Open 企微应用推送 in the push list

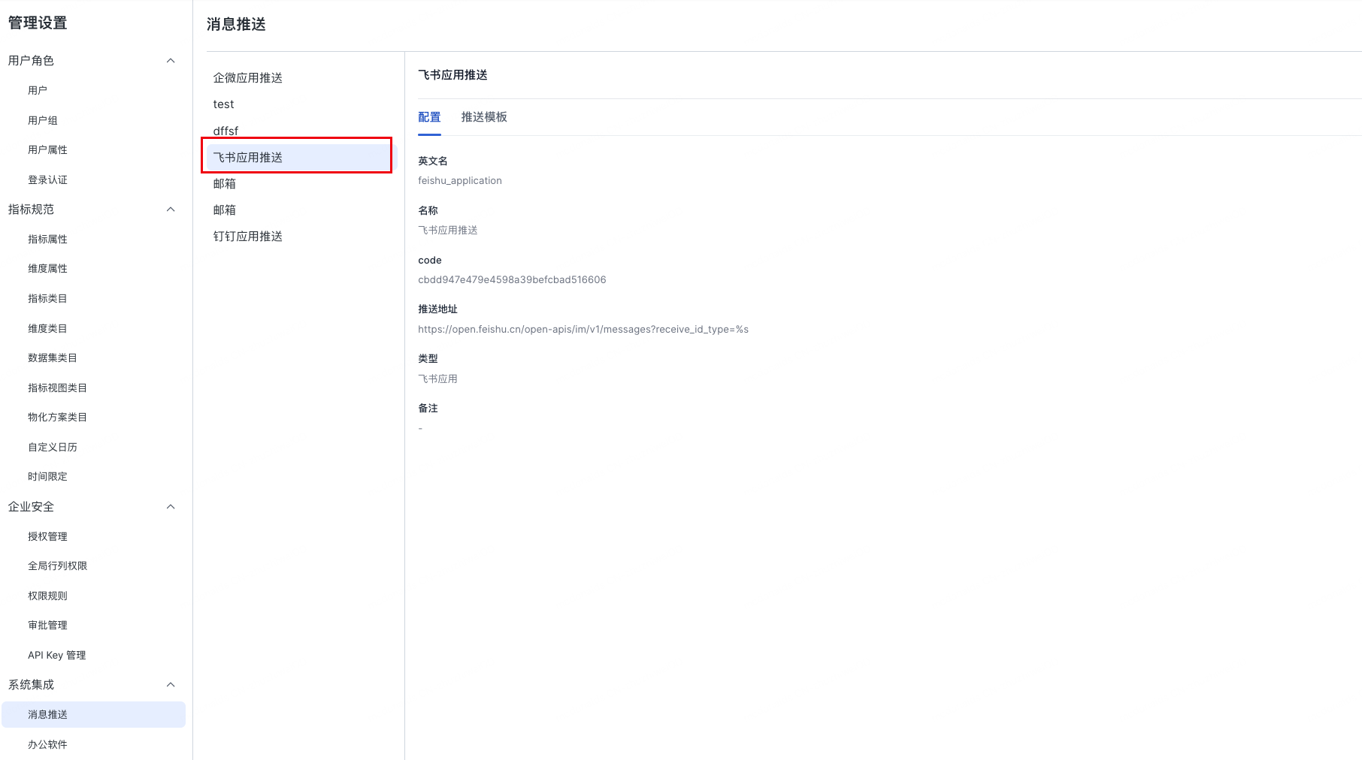point(247,78)
